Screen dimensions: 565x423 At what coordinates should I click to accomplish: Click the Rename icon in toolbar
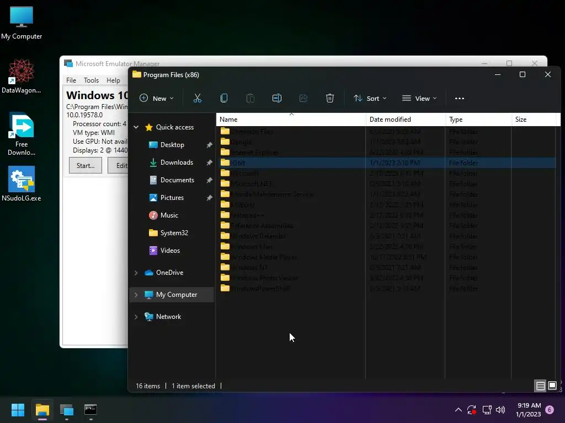(277, 98)
